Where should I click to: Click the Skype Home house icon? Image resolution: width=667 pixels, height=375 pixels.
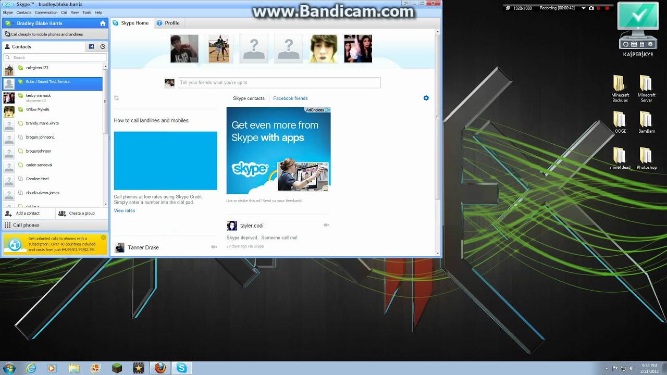click(x=103, y=23)
